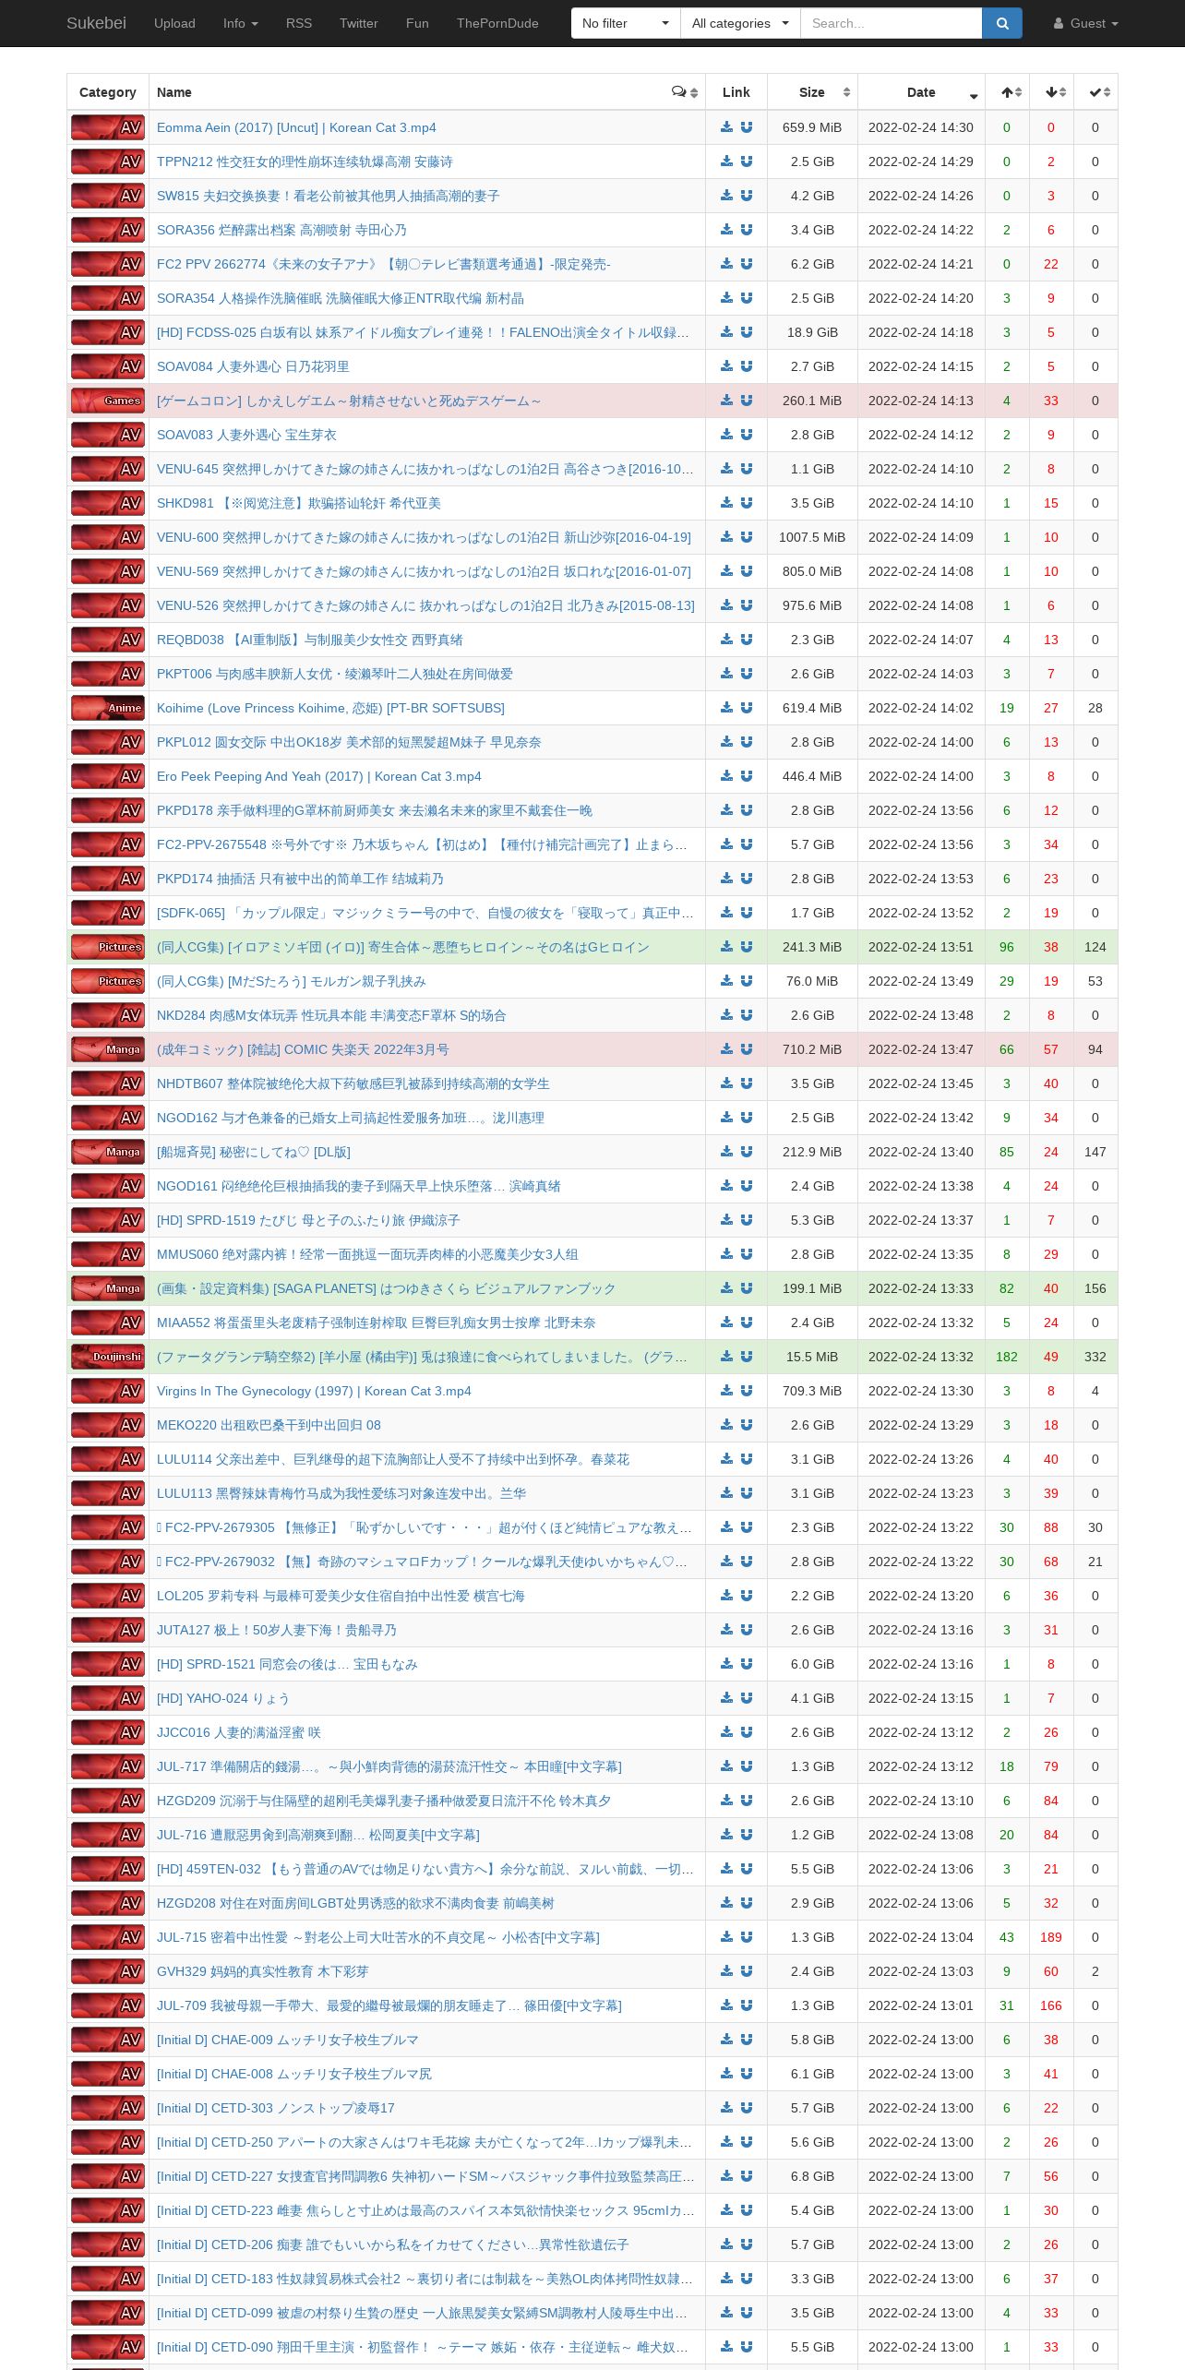This screenshot has height=2370, width=1185.
Task: Download torrent file for CETD-303 row
Action: pos(727,2108)
